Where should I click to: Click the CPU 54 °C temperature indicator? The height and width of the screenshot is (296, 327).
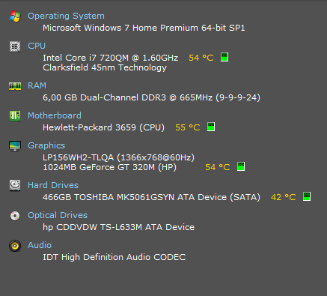click(x=201, y=58)
